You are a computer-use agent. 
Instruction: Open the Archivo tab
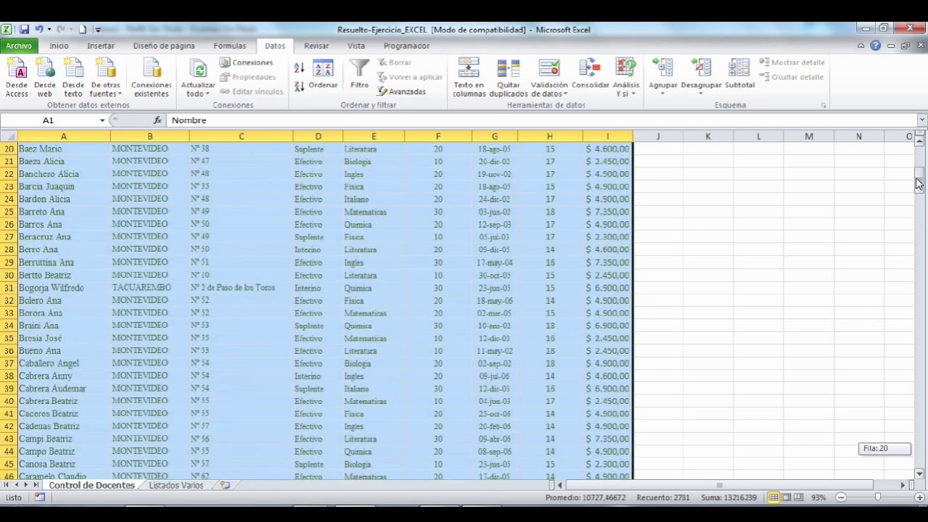coord(19,46)
